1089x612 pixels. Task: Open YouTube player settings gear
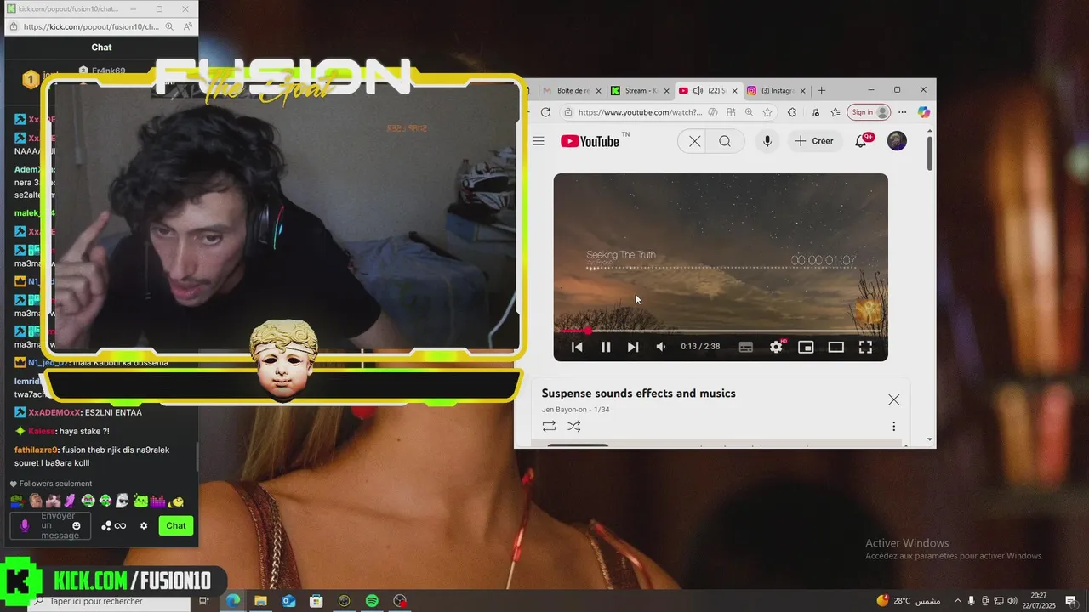point(776,347)
